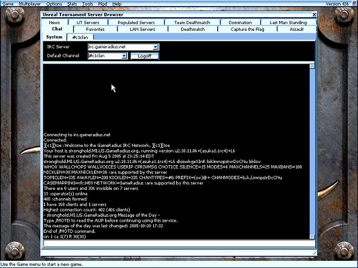Click the IRC Server text field
358x268 pixels.
click(x=121, y=47)
